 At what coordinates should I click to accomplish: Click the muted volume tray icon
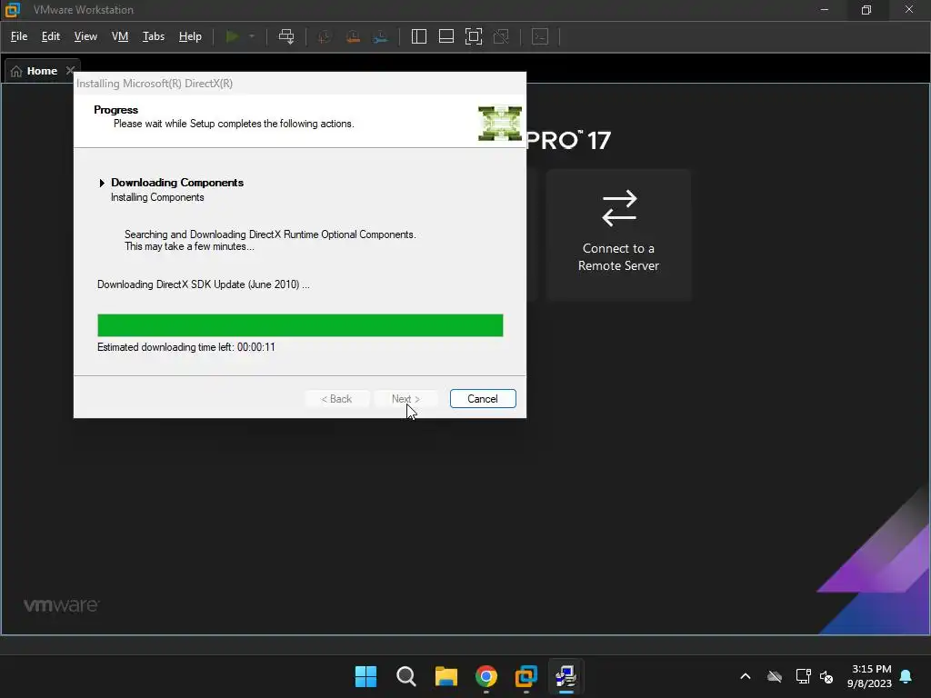pyautogui.click(x=826, y=676)
